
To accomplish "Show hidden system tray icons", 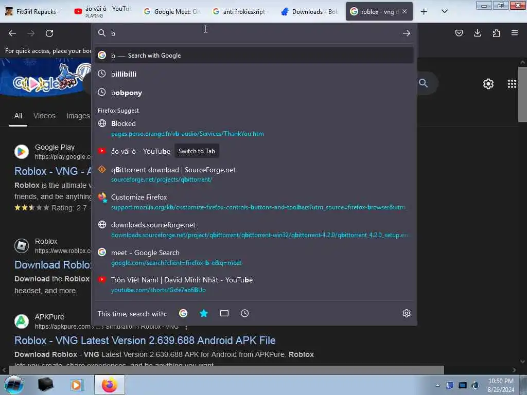I will 437,386.
